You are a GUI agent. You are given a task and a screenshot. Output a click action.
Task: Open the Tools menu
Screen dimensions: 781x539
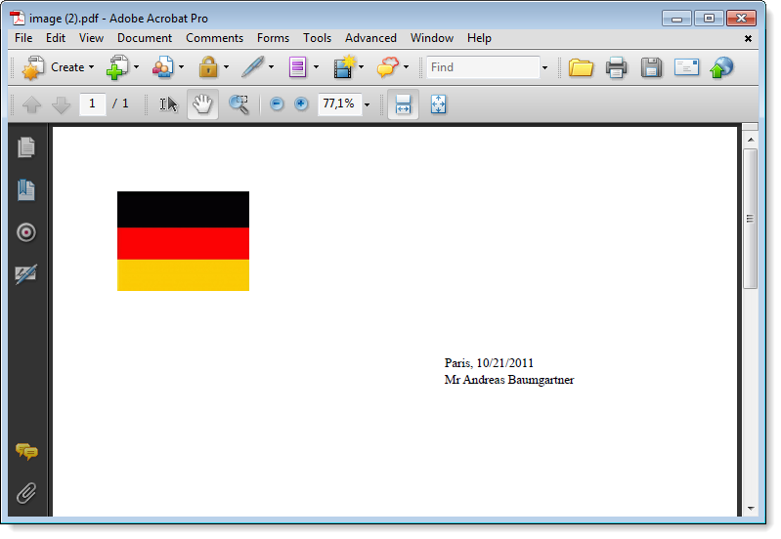[x=318, y=38]
